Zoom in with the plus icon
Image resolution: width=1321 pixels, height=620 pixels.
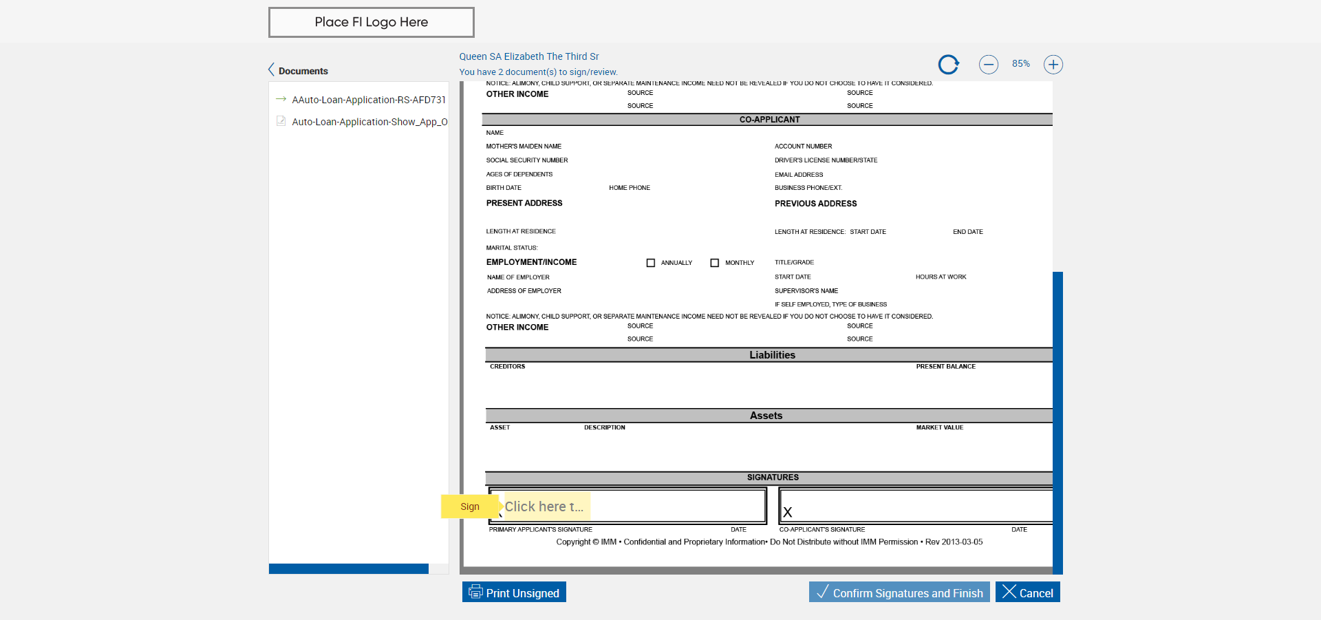click(x=1053, y=65)
